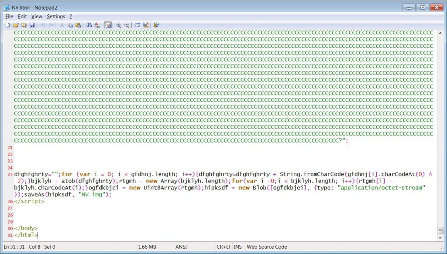This screenshot has height=254, width=447.
Task: Save the file with the floppy disk icon
Action: pyautogui.click(x=32, y=25)
